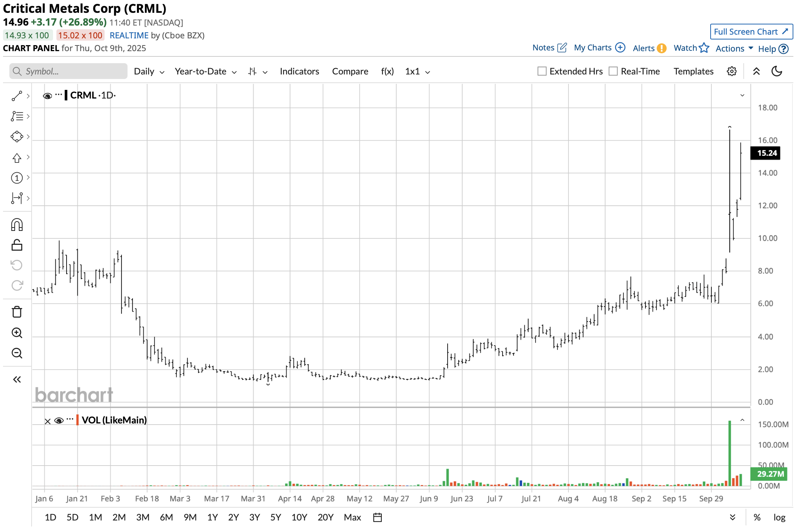
Task: Expand the Year-to-Date period dropdown
Action: (x=205, y=71)
